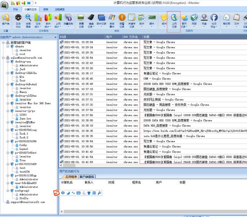This screenshot has height=217, width=247.
Task: Open 屏幕记录 screen records
Action: (81, 21)
